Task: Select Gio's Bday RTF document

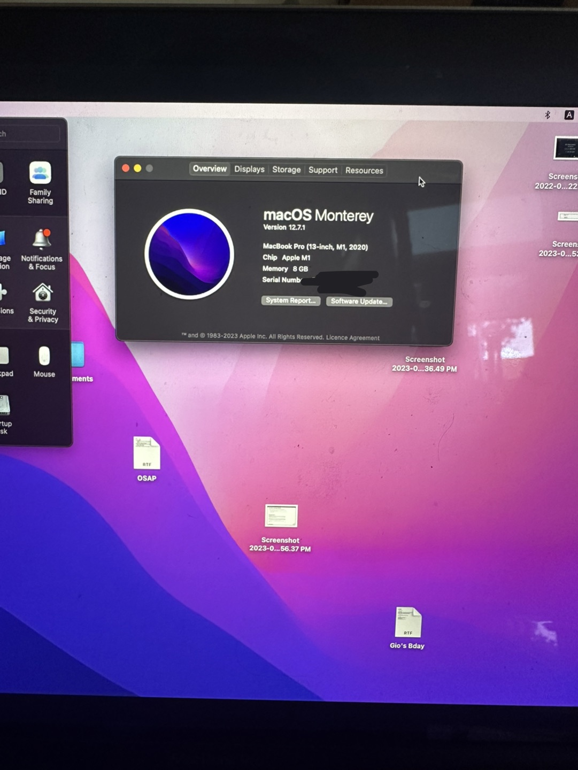Action: pos(407,628)
